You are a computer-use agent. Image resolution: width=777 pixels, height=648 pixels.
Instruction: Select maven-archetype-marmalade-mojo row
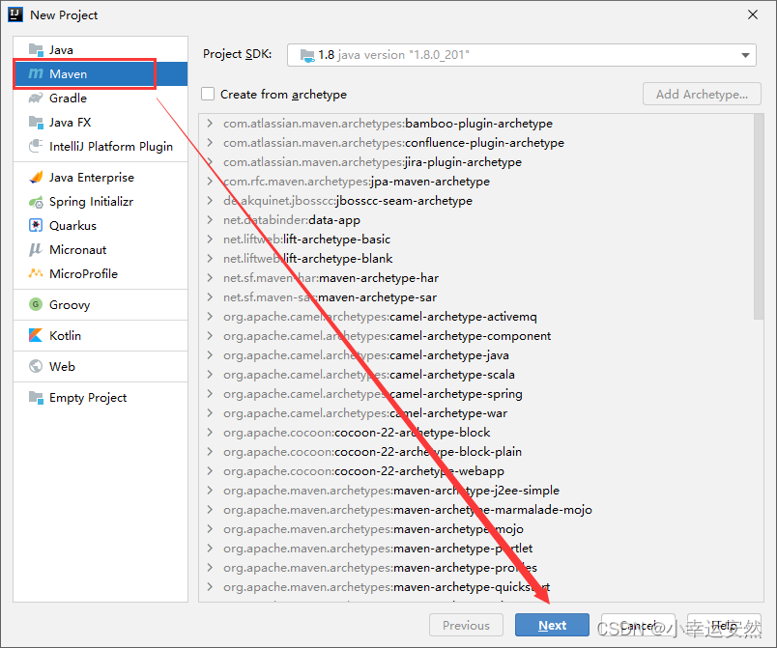tap(475, 509)
